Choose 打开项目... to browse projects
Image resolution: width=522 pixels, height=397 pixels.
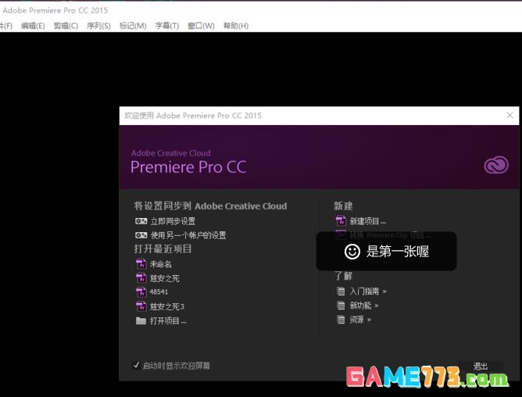point(168,321)
